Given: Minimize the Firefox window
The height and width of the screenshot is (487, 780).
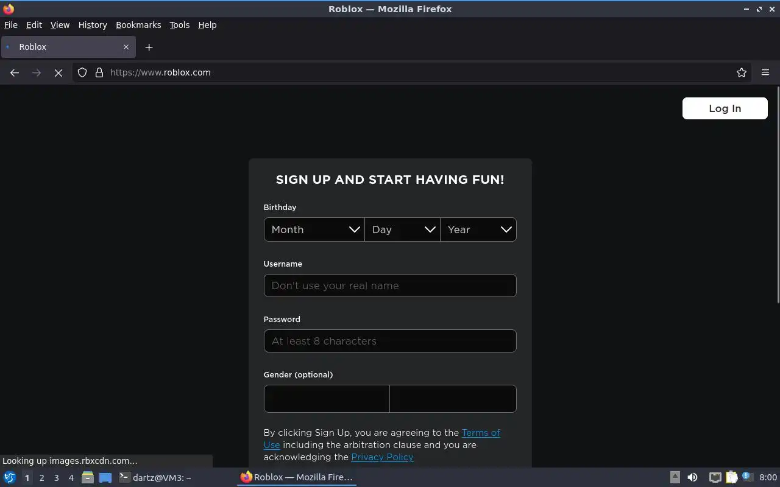Looking at the screenshot, I should tap(746, 9).
